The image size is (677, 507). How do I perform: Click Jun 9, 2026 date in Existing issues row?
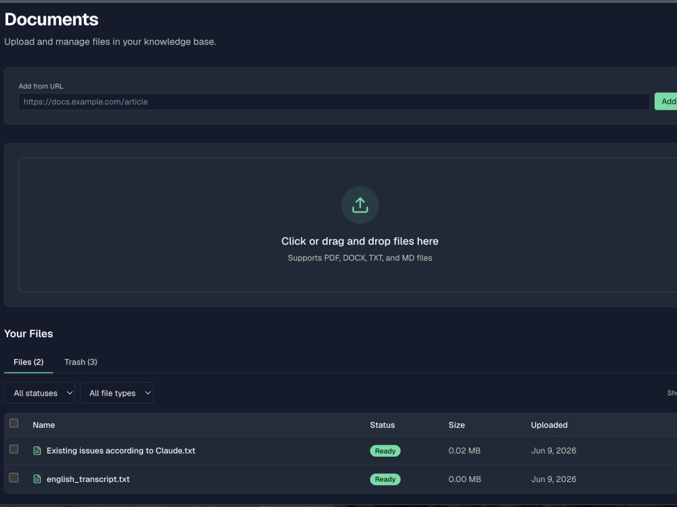[554, 450]
